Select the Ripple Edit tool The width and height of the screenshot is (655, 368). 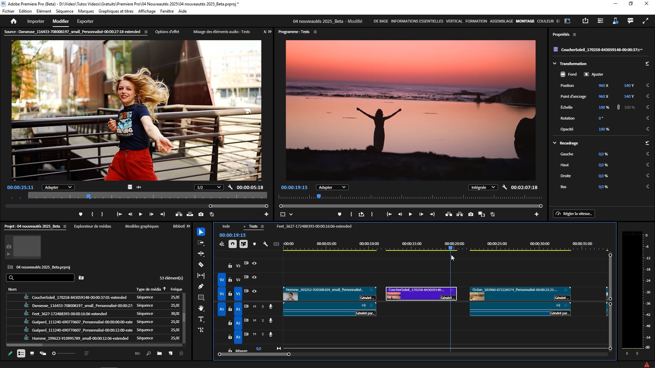(201, 254)
